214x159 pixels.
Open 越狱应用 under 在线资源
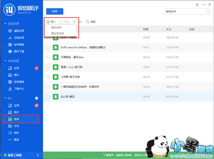(x=16, y=31)
